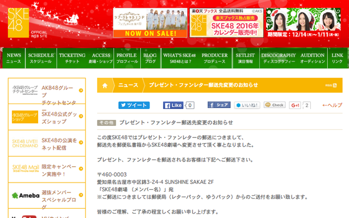Open the home icon in breadcrumb
This screenshot has height=218, width=349.
(105, 86)
